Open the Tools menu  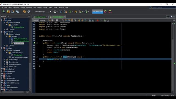coord(55,7)
